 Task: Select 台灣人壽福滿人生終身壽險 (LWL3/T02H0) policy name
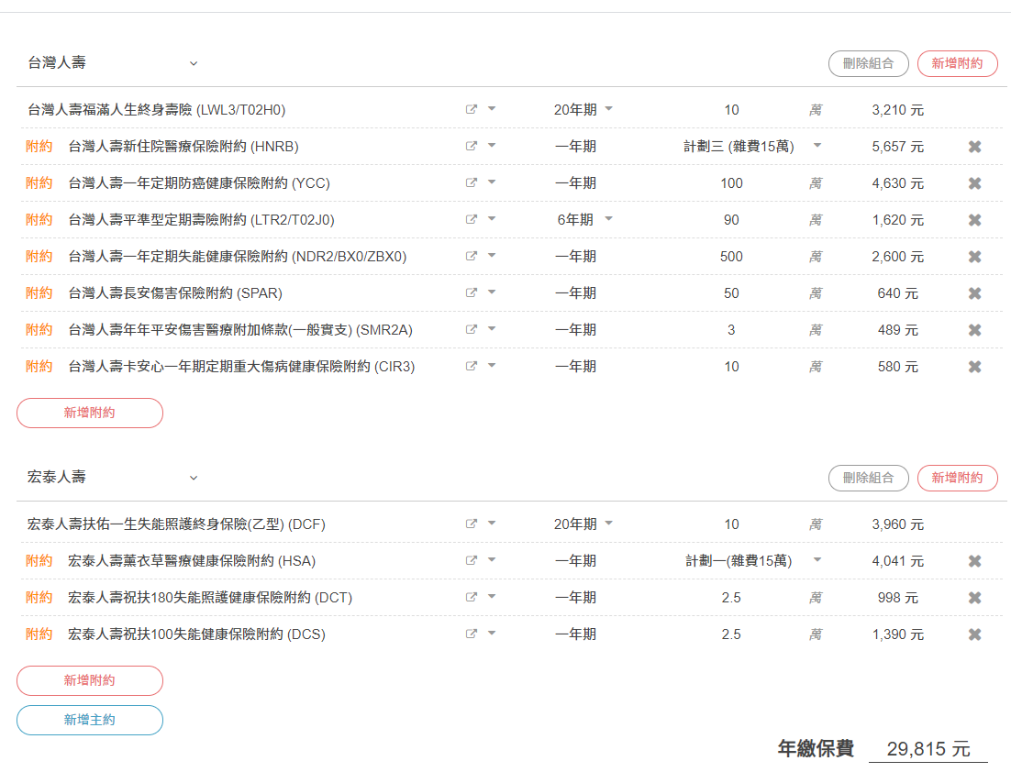point(156,109)
